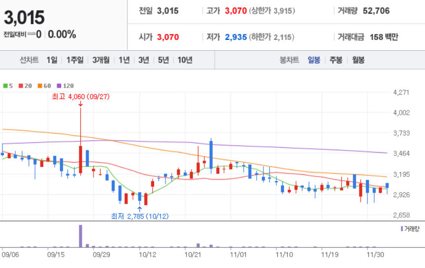This screenshot has height=268, width=425.
Task: Click the 하한가 2,115 lower limit text
Action: tap(271, 37)
